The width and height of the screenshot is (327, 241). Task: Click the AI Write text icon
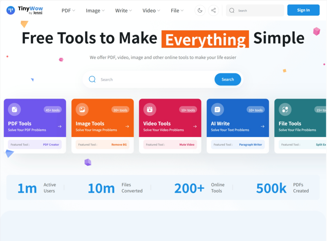tap(217, 109)
